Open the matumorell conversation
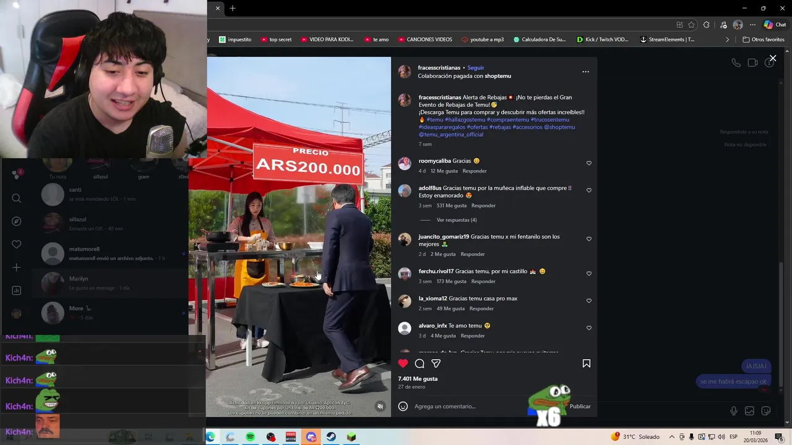Viewport: 792px width, 445px height. point(110,253)
